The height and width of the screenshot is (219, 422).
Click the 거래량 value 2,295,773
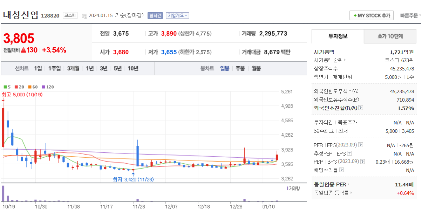click(273, 34)
